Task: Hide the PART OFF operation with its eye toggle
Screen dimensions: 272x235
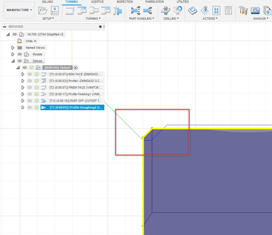Action: [30, 101]
